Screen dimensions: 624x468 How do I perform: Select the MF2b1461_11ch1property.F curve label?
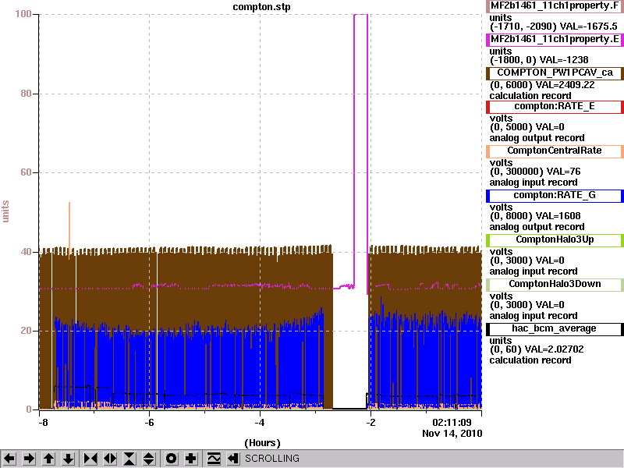[555, 6]
